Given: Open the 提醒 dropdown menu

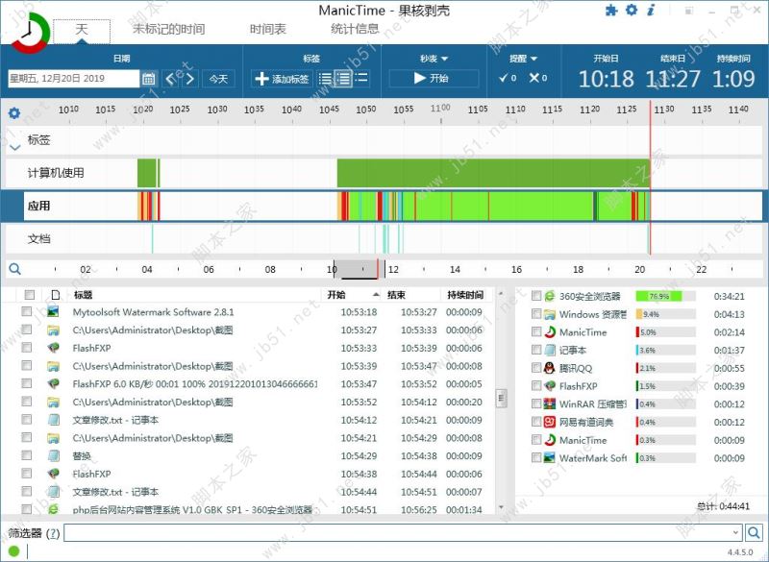Looking at the screenshot, I should [x=523, y=59].
